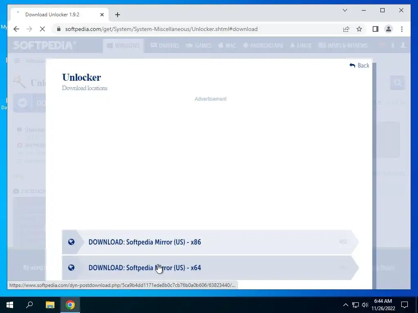Open the LINUX section in Softpedia nav
This screenshot has height=313, width=418.
(301, 46)
